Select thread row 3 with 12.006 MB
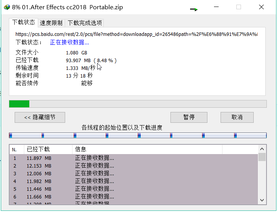This screenshot has width=278, height=212. 134,173
